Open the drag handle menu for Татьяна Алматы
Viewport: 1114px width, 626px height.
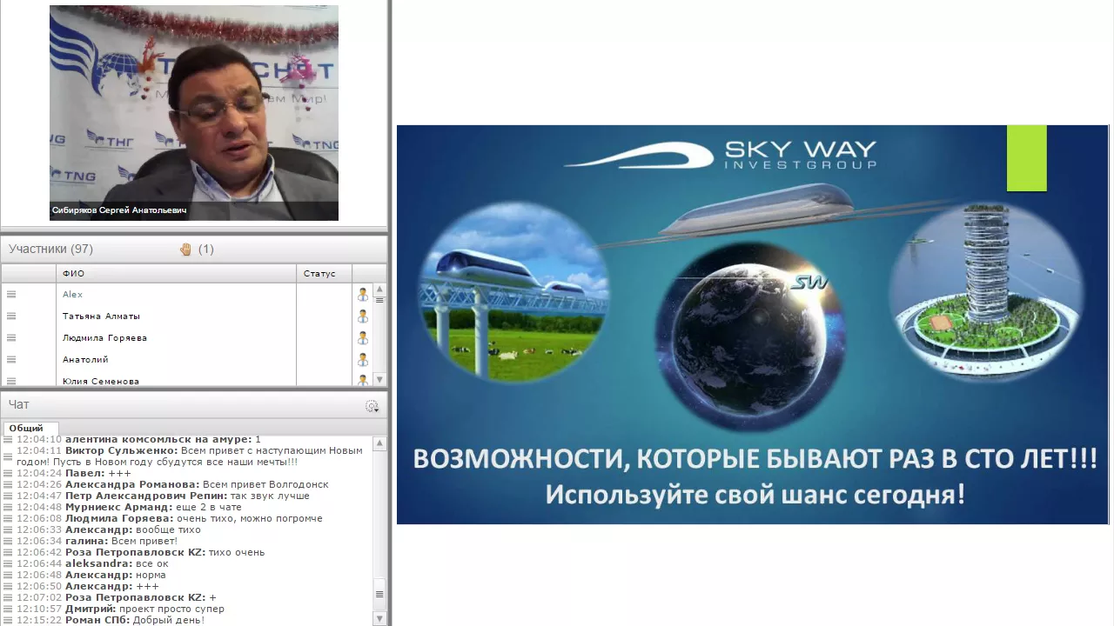coord(11,316)
